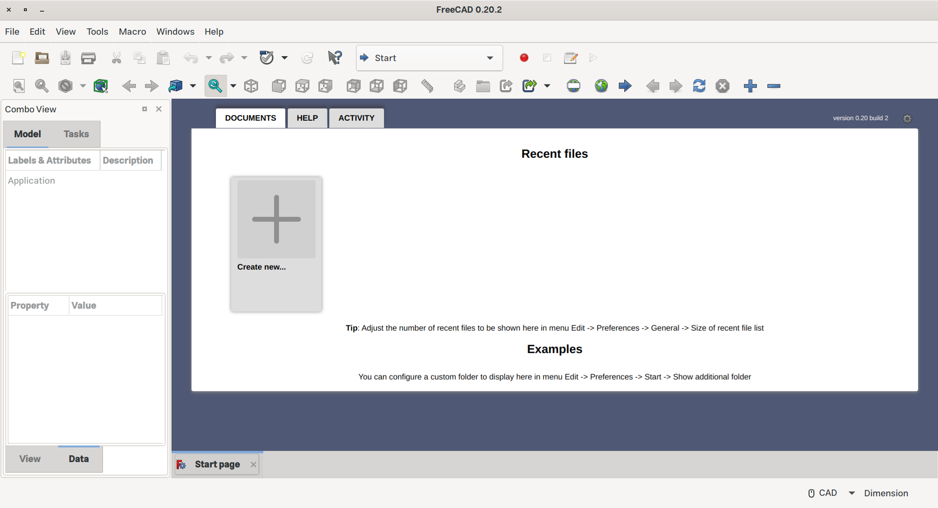
Task: Open FreeCAD's Start page home icon
Action: [574, 86]
